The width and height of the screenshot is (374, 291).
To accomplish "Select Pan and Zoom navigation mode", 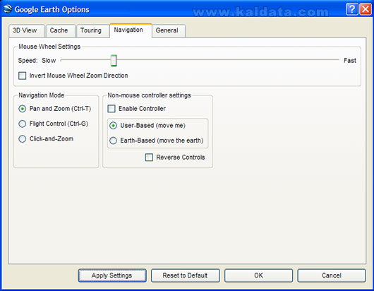I will pos(23,109).
